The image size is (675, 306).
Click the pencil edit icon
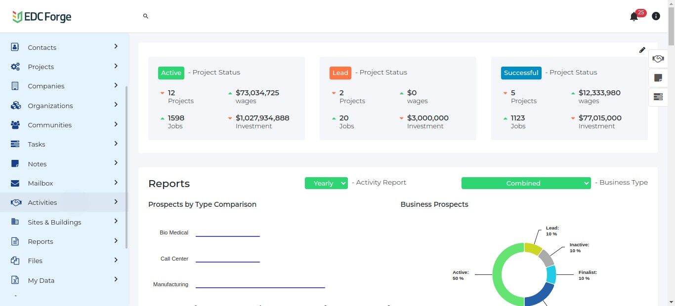point(642,50)
